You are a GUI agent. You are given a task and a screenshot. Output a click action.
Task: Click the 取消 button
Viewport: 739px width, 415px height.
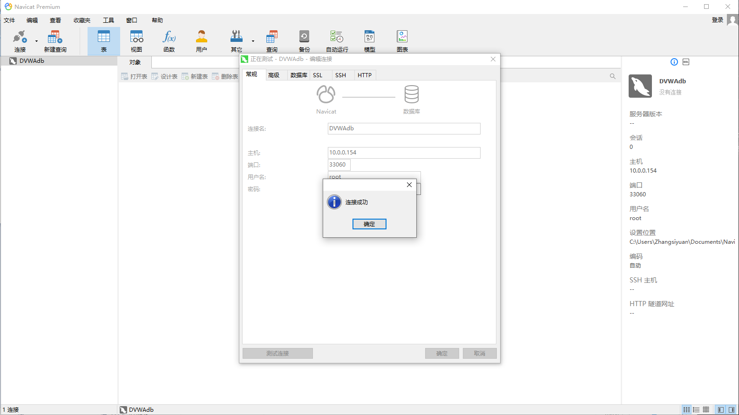(x=480, y=354)
